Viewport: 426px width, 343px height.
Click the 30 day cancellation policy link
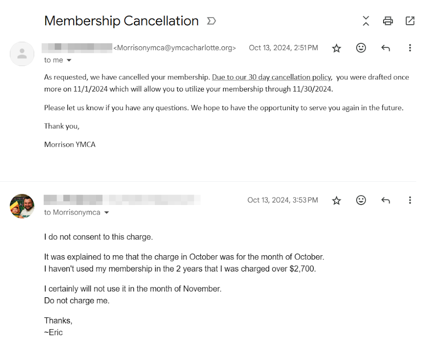point(271,77)
